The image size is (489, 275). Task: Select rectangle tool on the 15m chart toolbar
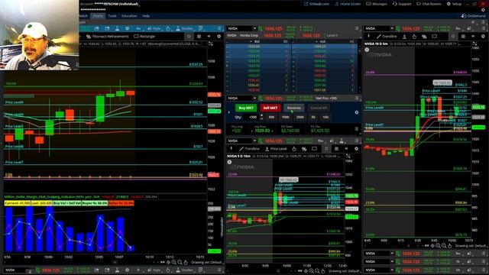314,149
